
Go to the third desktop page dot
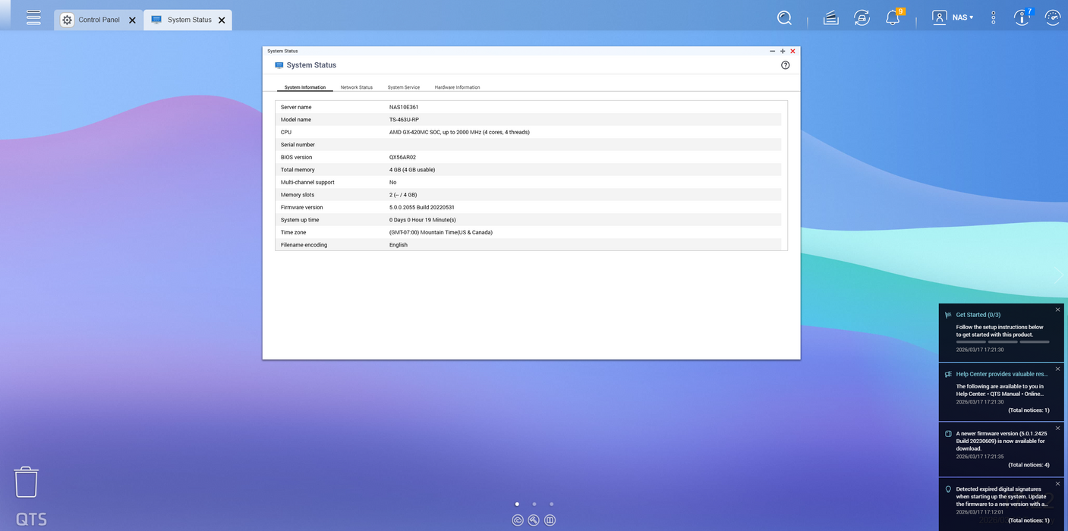(551, 504)
